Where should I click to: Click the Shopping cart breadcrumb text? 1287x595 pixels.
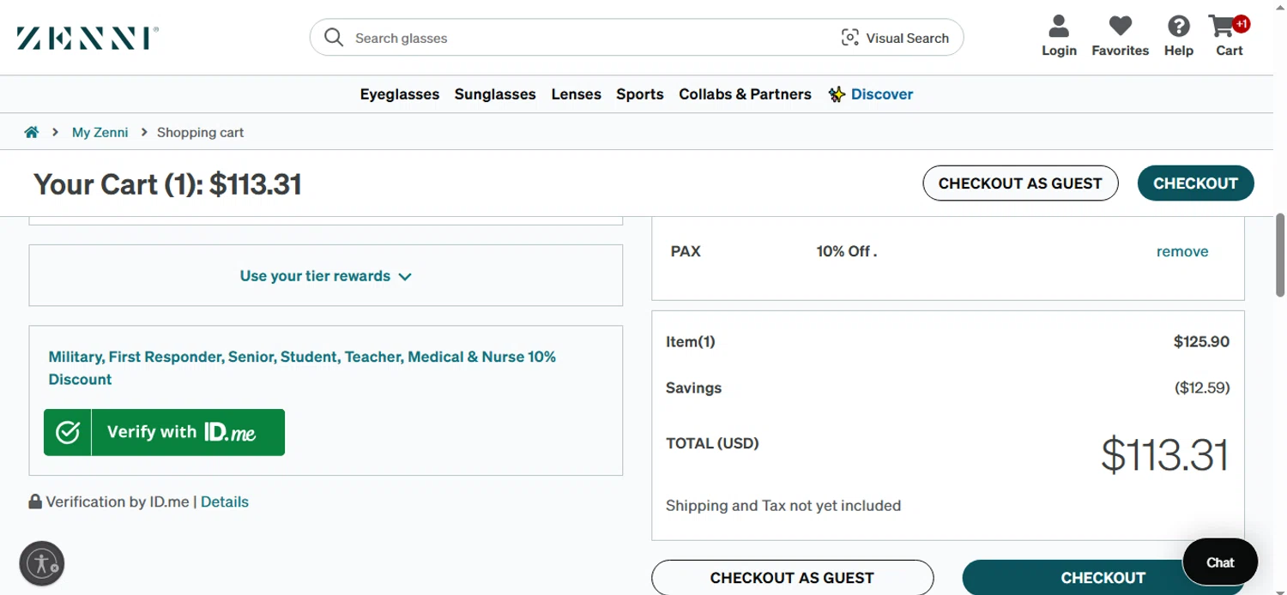tap(201, 132)
